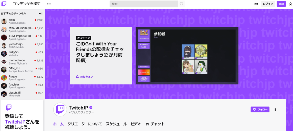Open the channel options vertical dots

tap(275, 110)
